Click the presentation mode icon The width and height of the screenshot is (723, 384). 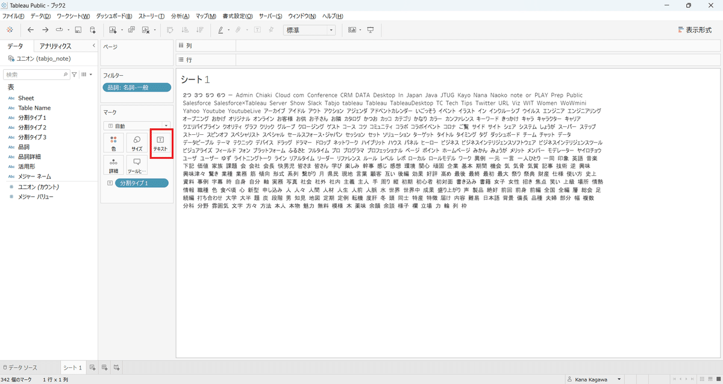(371, 30)
